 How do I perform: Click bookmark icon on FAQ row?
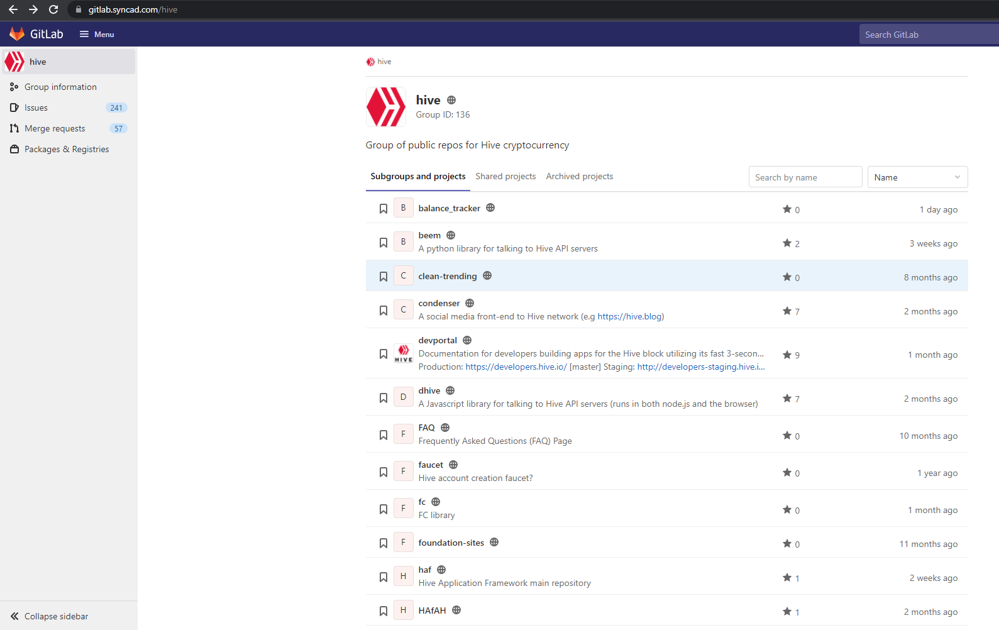click(384, 435)
